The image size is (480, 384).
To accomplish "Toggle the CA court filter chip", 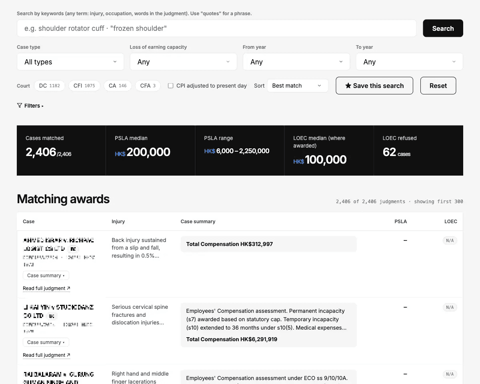I will (118, 86).
